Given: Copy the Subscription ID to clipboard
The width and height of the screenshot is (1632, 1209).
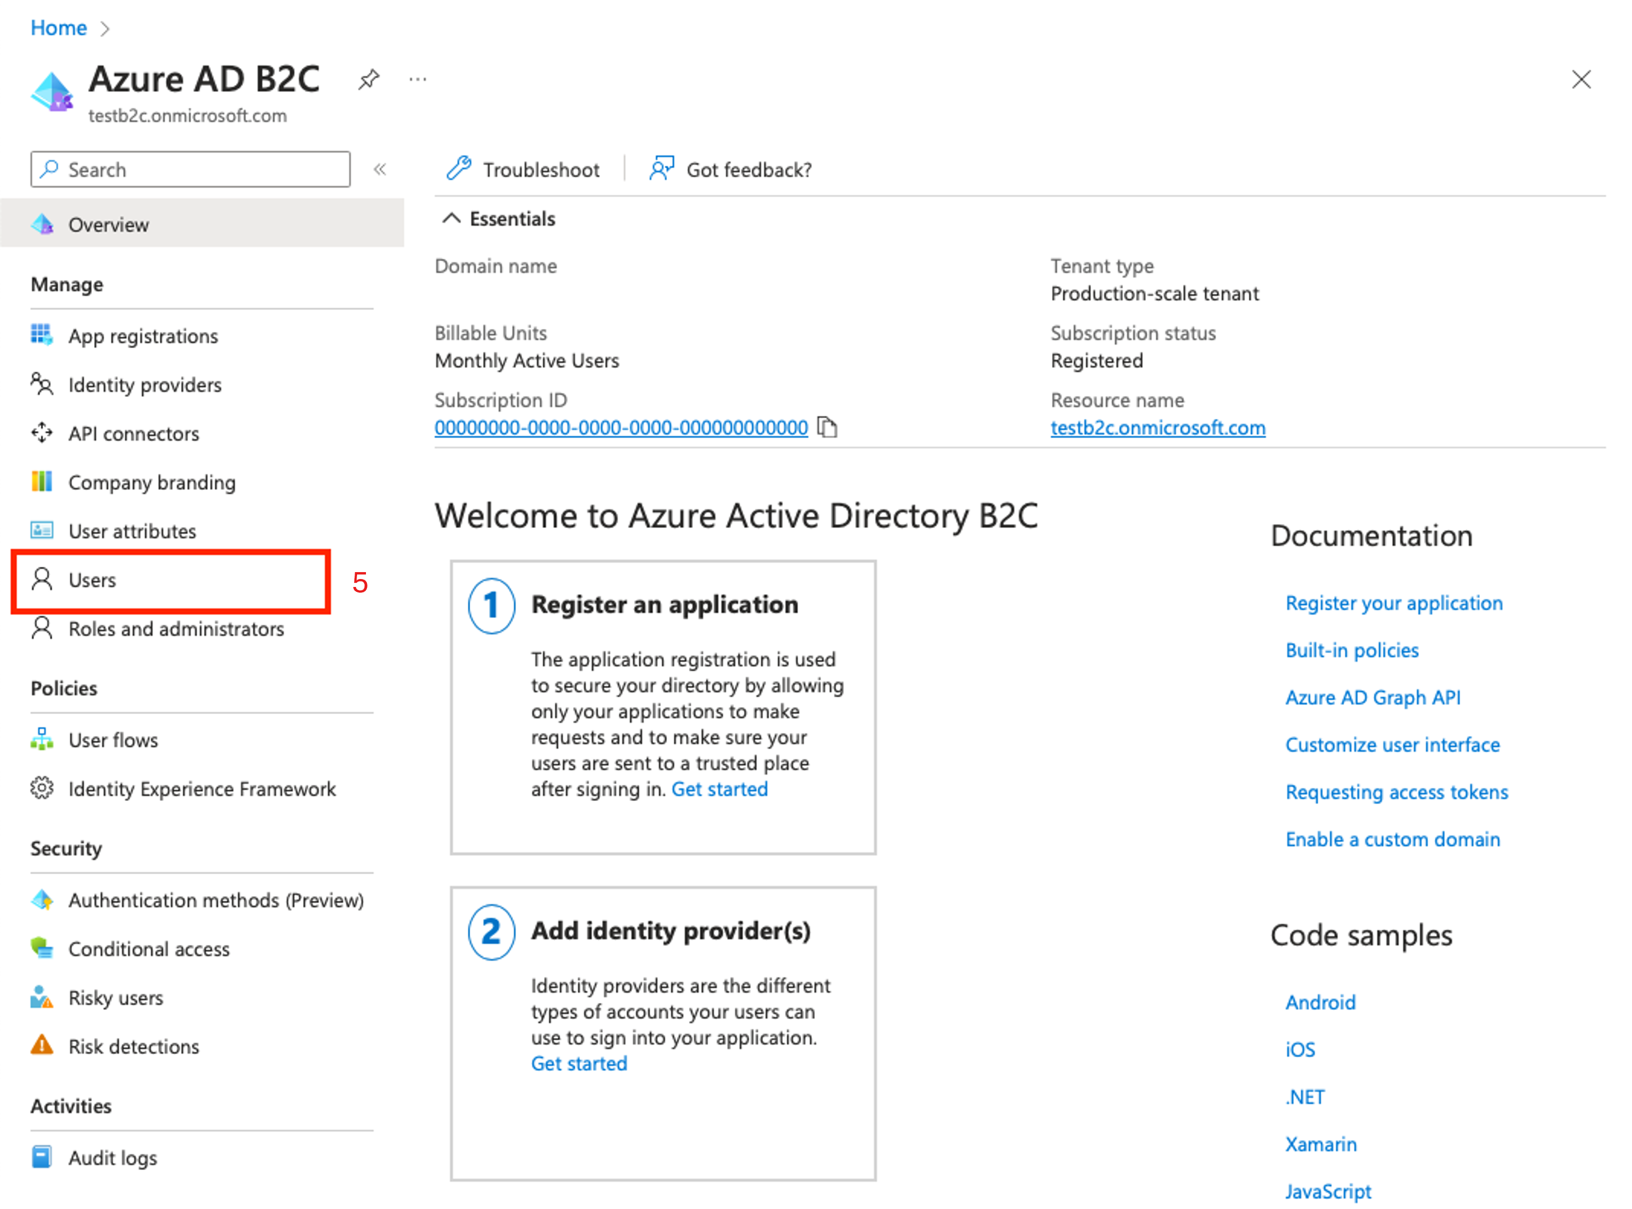Looking at the screenshot, I should coord(827,427).
